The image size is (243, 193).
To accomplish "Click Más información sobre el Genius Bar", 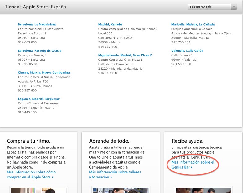I will [x=192, y=165].
